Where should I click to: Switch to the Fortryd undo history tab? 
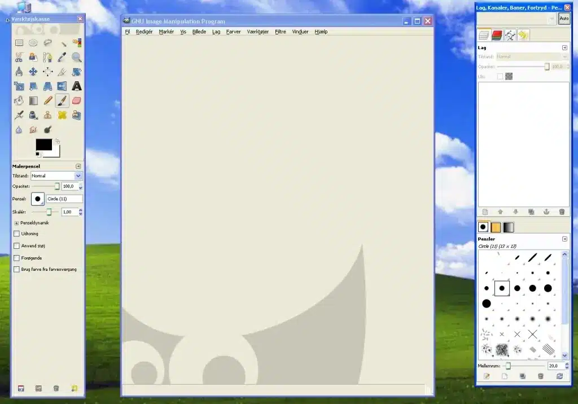coord(523,35)
